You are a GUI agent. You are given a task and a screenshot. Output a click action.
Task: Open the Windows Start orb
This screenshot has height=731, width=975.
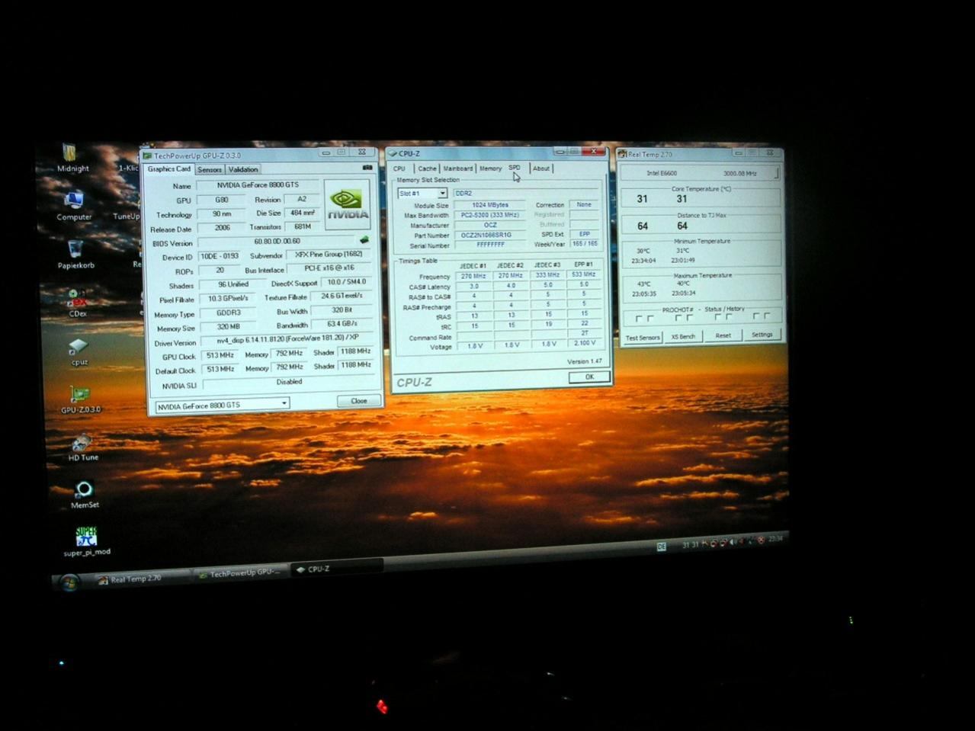coord(69,583)
